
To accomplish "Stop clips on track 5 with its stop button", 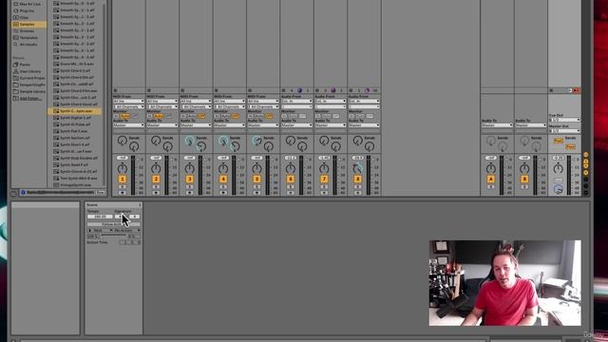I will click(250, 90).
